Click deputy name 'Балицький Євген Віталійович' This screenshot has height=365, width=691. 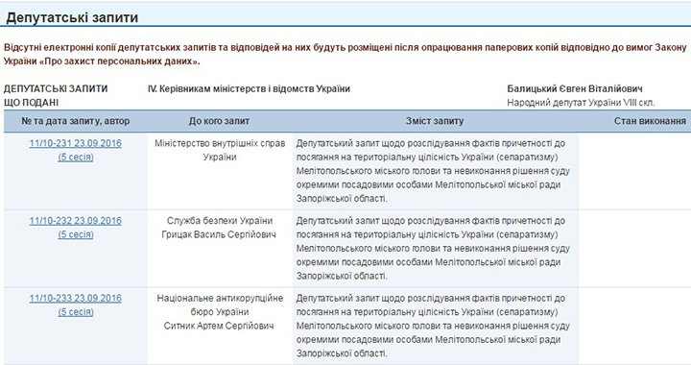(x=575, y=88)
